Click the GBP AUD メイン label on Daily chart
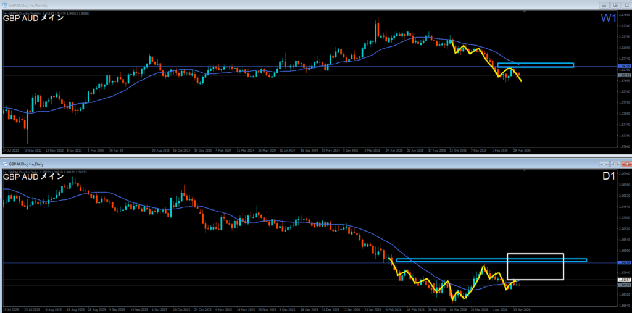632x313 pixels. pos(33,177)
